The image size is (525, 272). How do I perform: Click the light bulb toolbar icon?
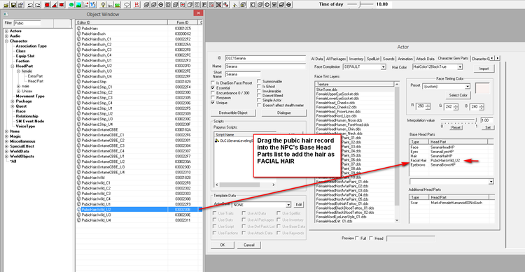(103, 5)
